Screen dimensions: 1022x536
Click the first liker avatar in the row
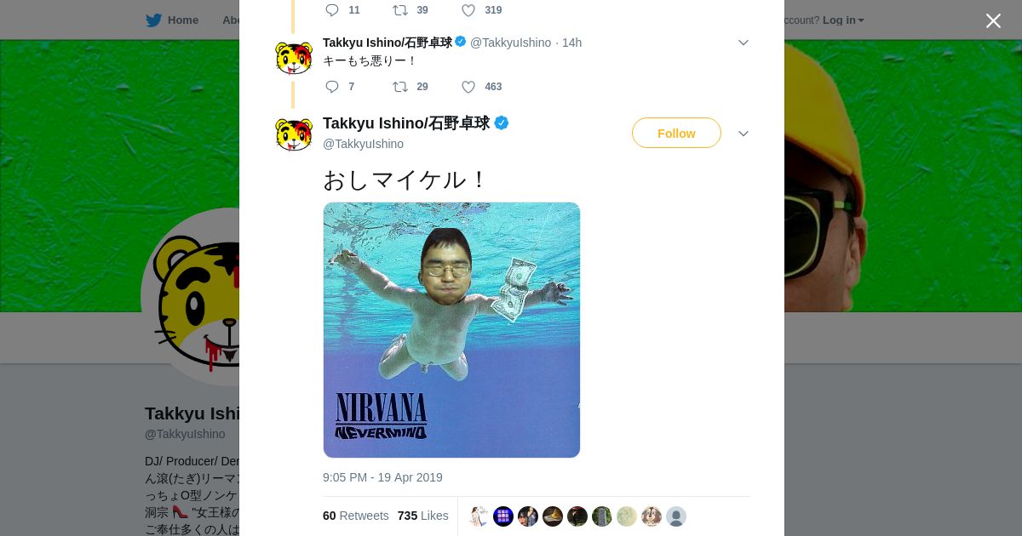point(479,516)
